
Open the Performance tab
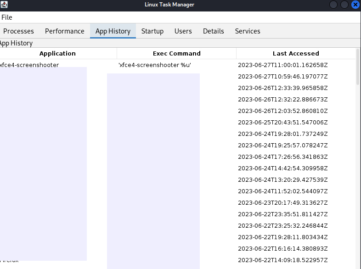[x=65, y=31]
